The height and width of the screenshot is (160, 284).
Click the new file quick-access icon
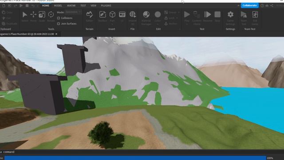(4, 6)
